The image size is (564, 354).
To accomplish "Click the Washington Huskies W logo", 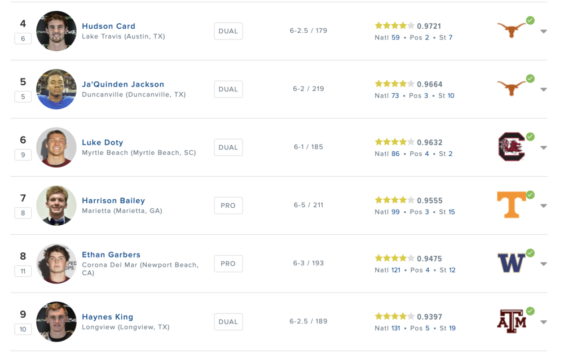I will (x=511, y=263).
